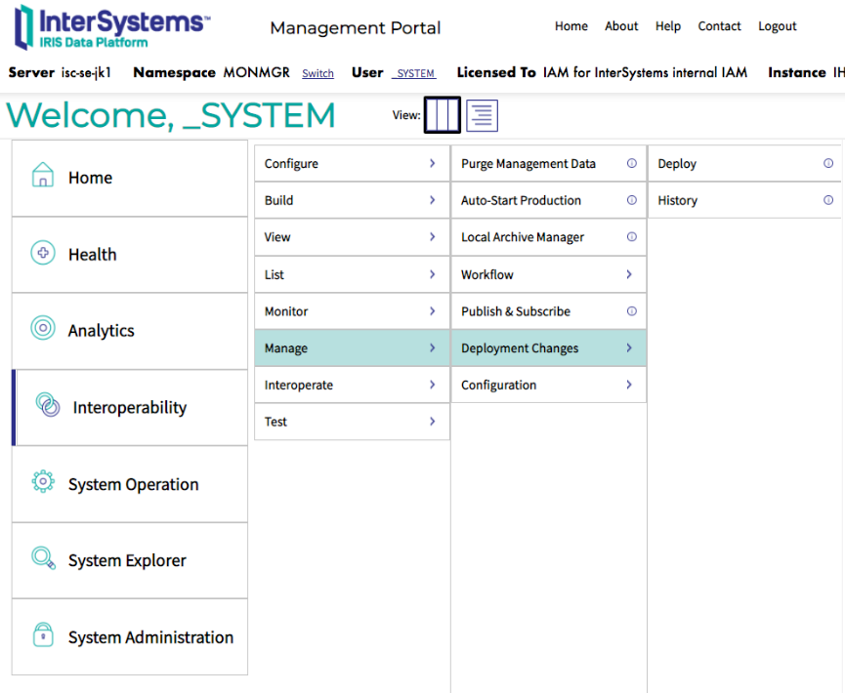The width and height of the screenshot is (845, 693).
Task: Click the Switch namespace link
Action: [317, 73]
